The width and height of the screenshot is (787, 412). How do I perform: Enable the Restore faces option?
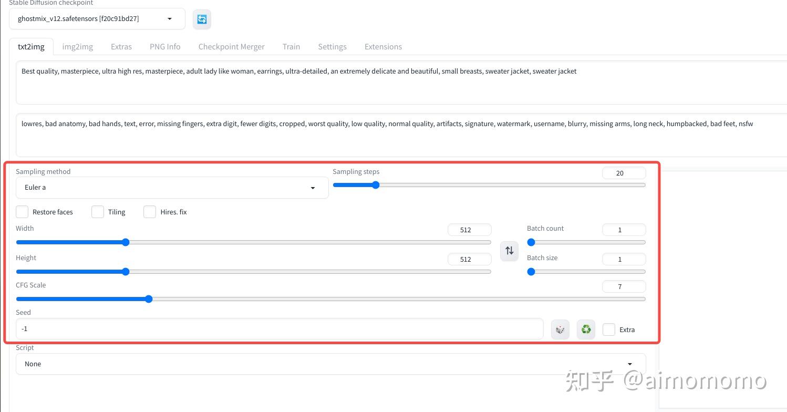22,211
